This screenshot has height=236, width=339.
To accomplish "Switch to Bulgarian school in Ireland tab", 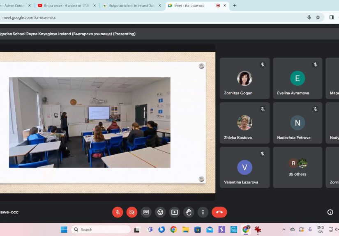I will [132, 6].
